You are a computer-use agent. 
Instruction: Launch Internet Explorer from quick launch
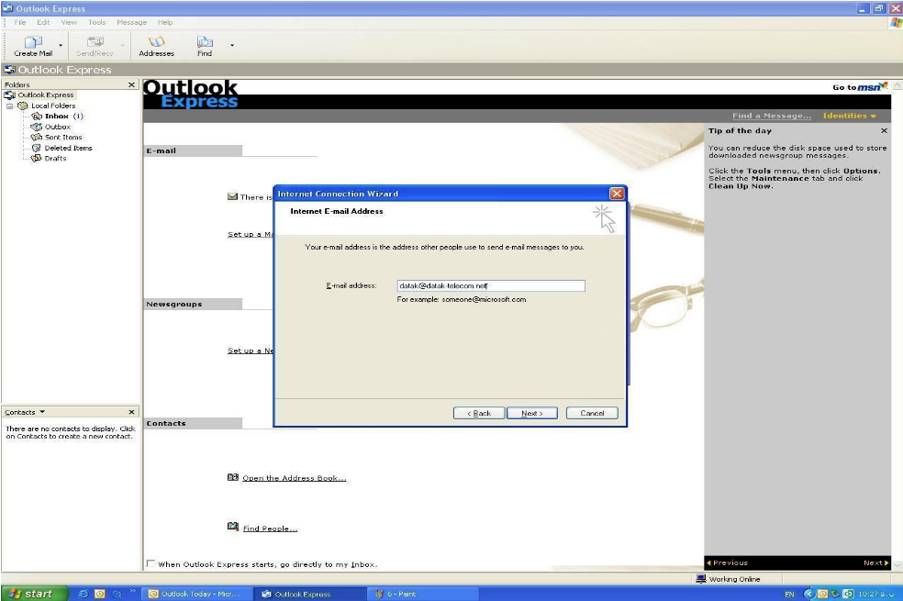point(83,594)
